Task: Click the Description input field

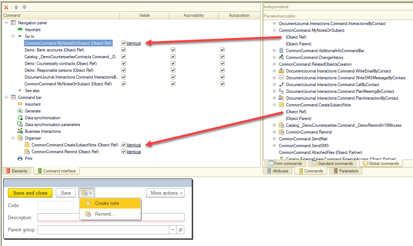Action: click(x=111, y=217)
